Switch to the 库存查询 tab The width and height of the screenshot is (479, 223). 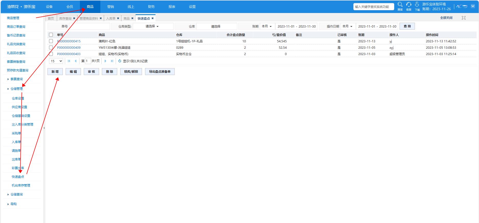click(x=65, y=18)
